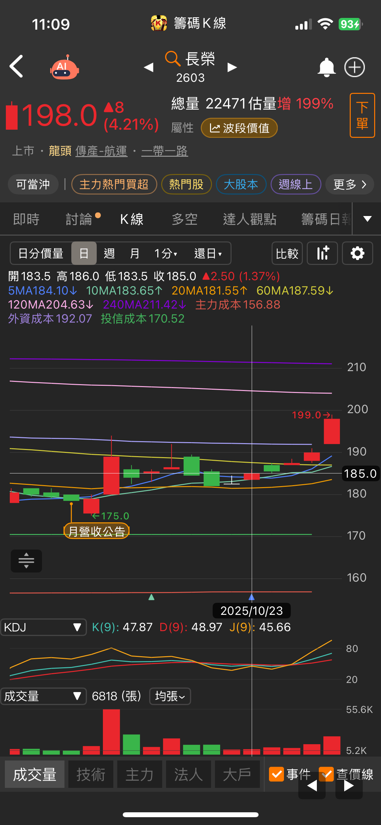The image size is (381, 825).
Task: Expand the KDJ indicator dropdown
Action: coord(43,627)
